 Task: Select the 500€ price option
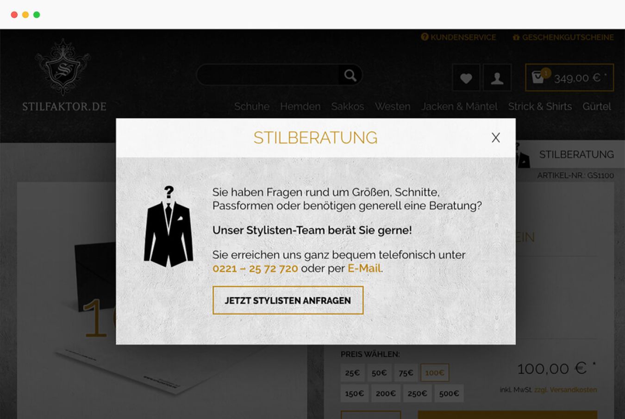click(x=449, y=394)
